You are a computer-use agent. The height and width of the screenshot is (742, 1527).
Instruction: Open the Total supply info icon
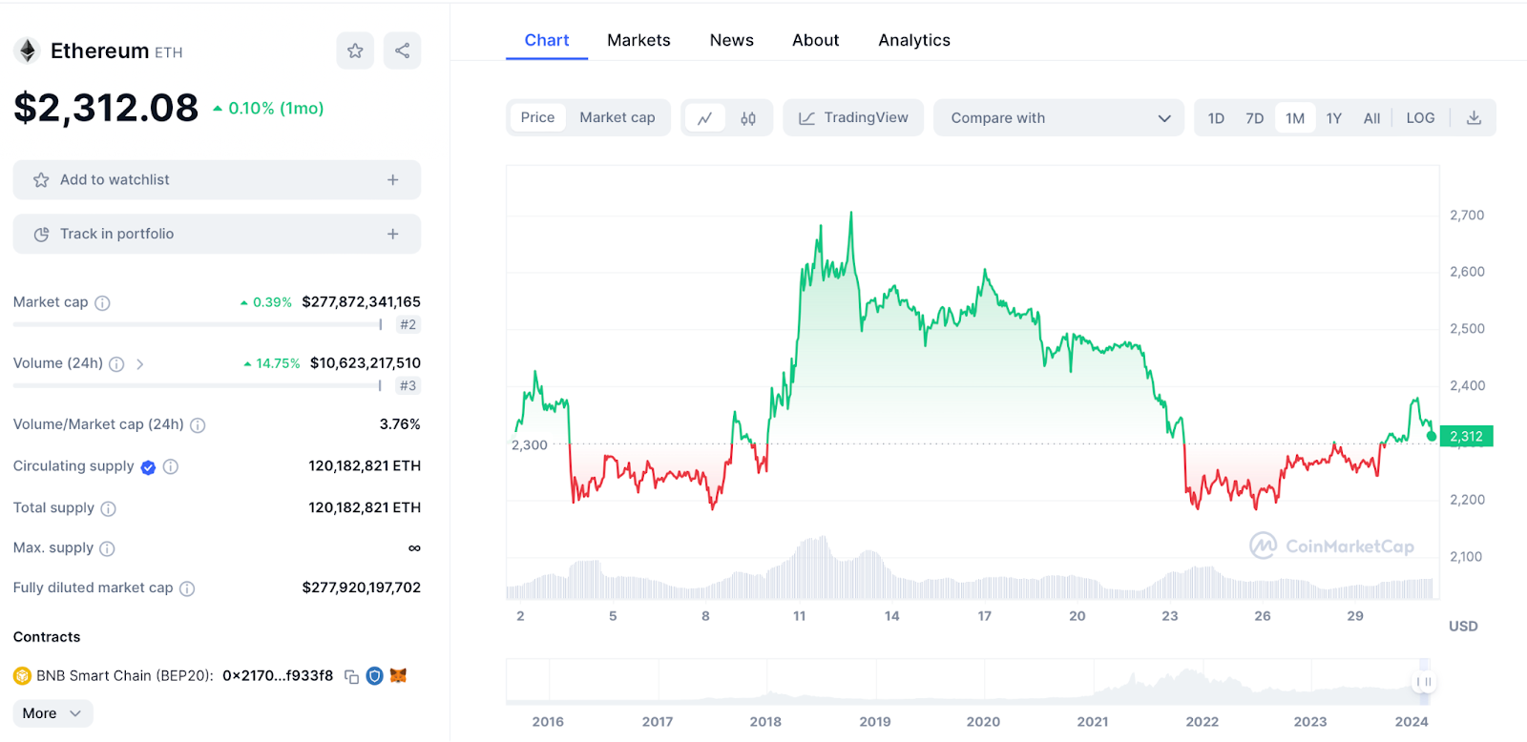pos(108,508)
